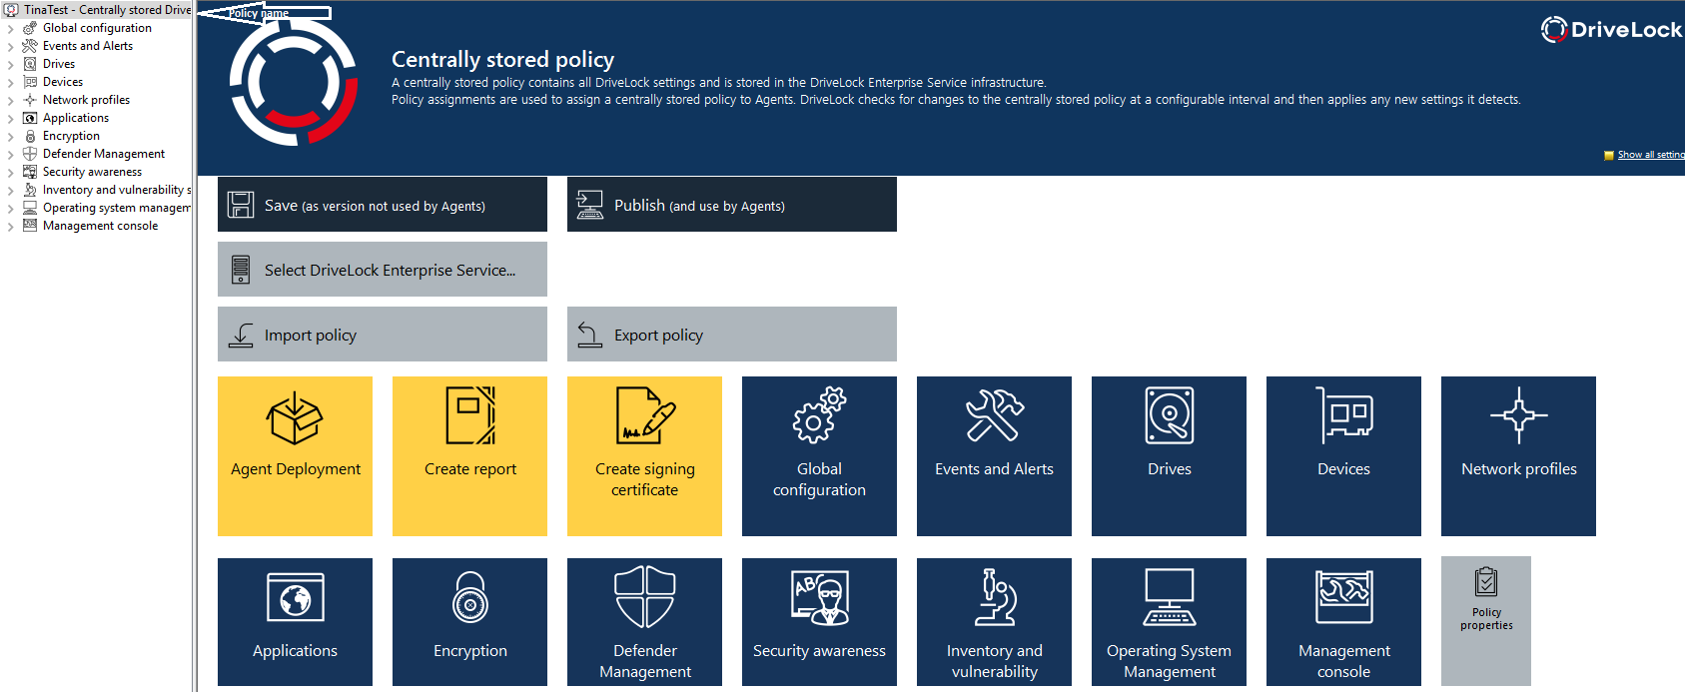Publish the policy for Agents
The height and width of the screenshot is (692, 1685).
[732, 205]
